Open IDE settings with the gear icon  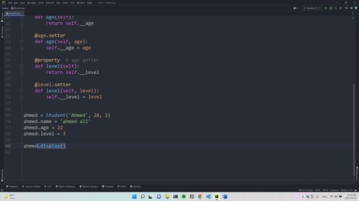click(x=352, y=8)
